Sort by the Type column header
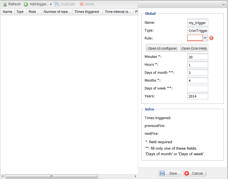Screen dimensions: 228x179 tap(20, 12)
